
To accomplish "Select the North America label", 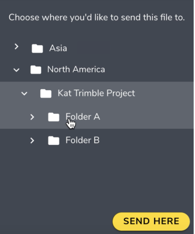I will coord(76,69).
